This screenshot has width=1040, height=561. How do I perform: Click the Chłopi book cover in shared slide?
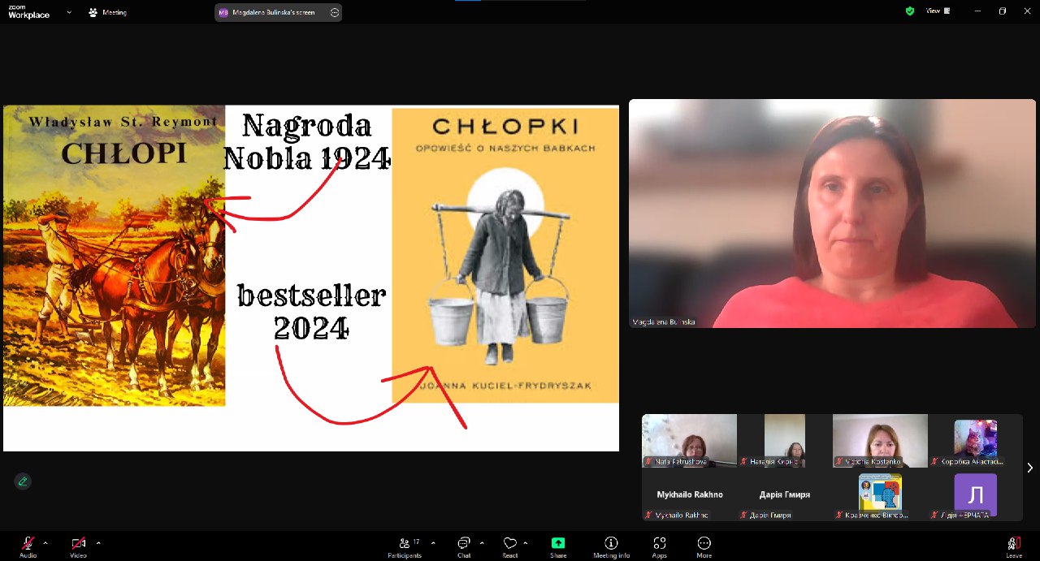(115, 255)
